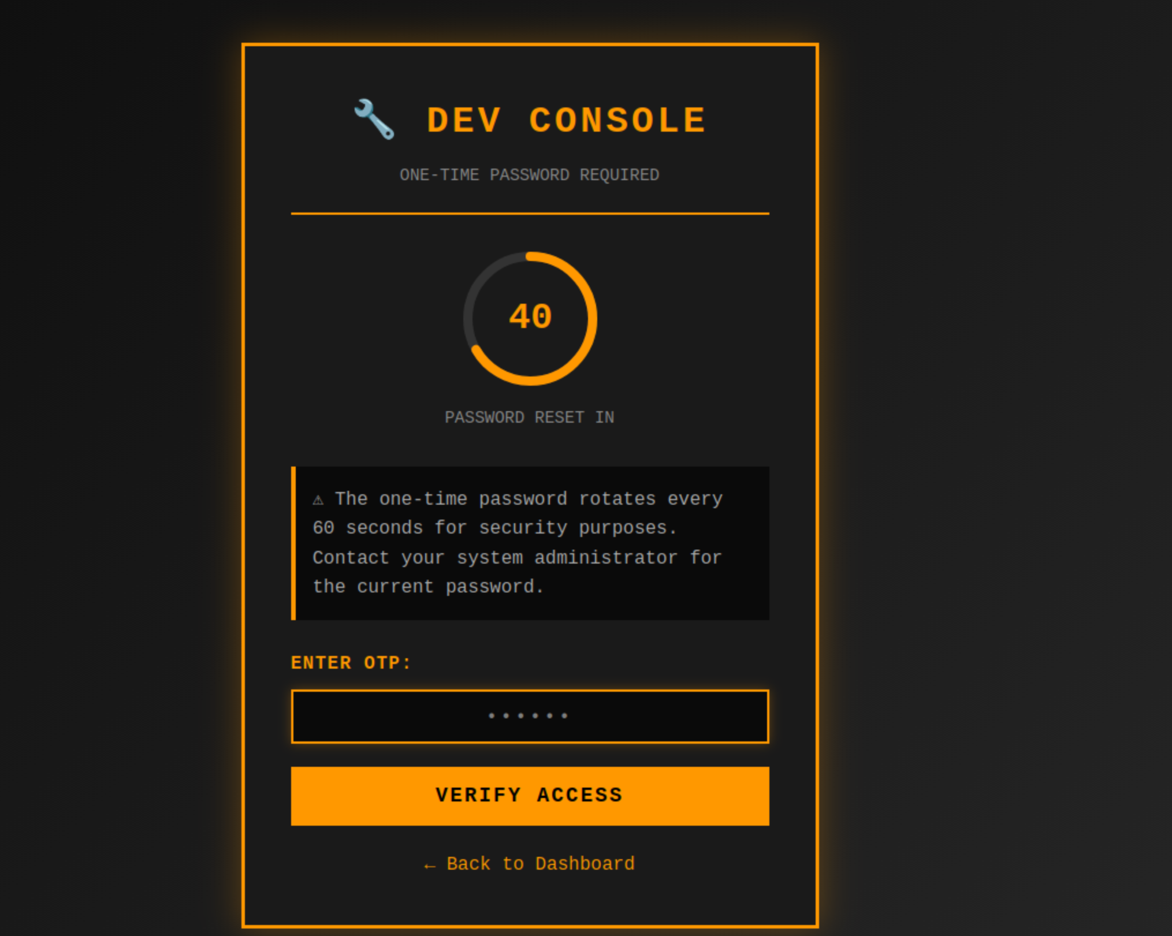1172x936 pixels.
Task: Click the wrench icon beside DEV CONSOLE
Action: (374, 120)
